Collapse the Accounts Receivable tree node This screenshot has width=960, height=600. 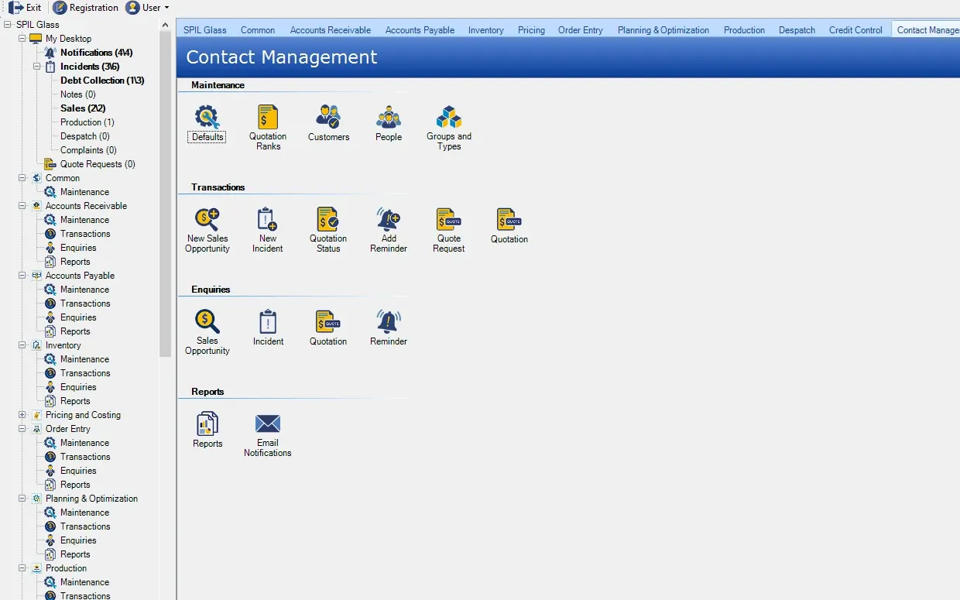(22, 206)
